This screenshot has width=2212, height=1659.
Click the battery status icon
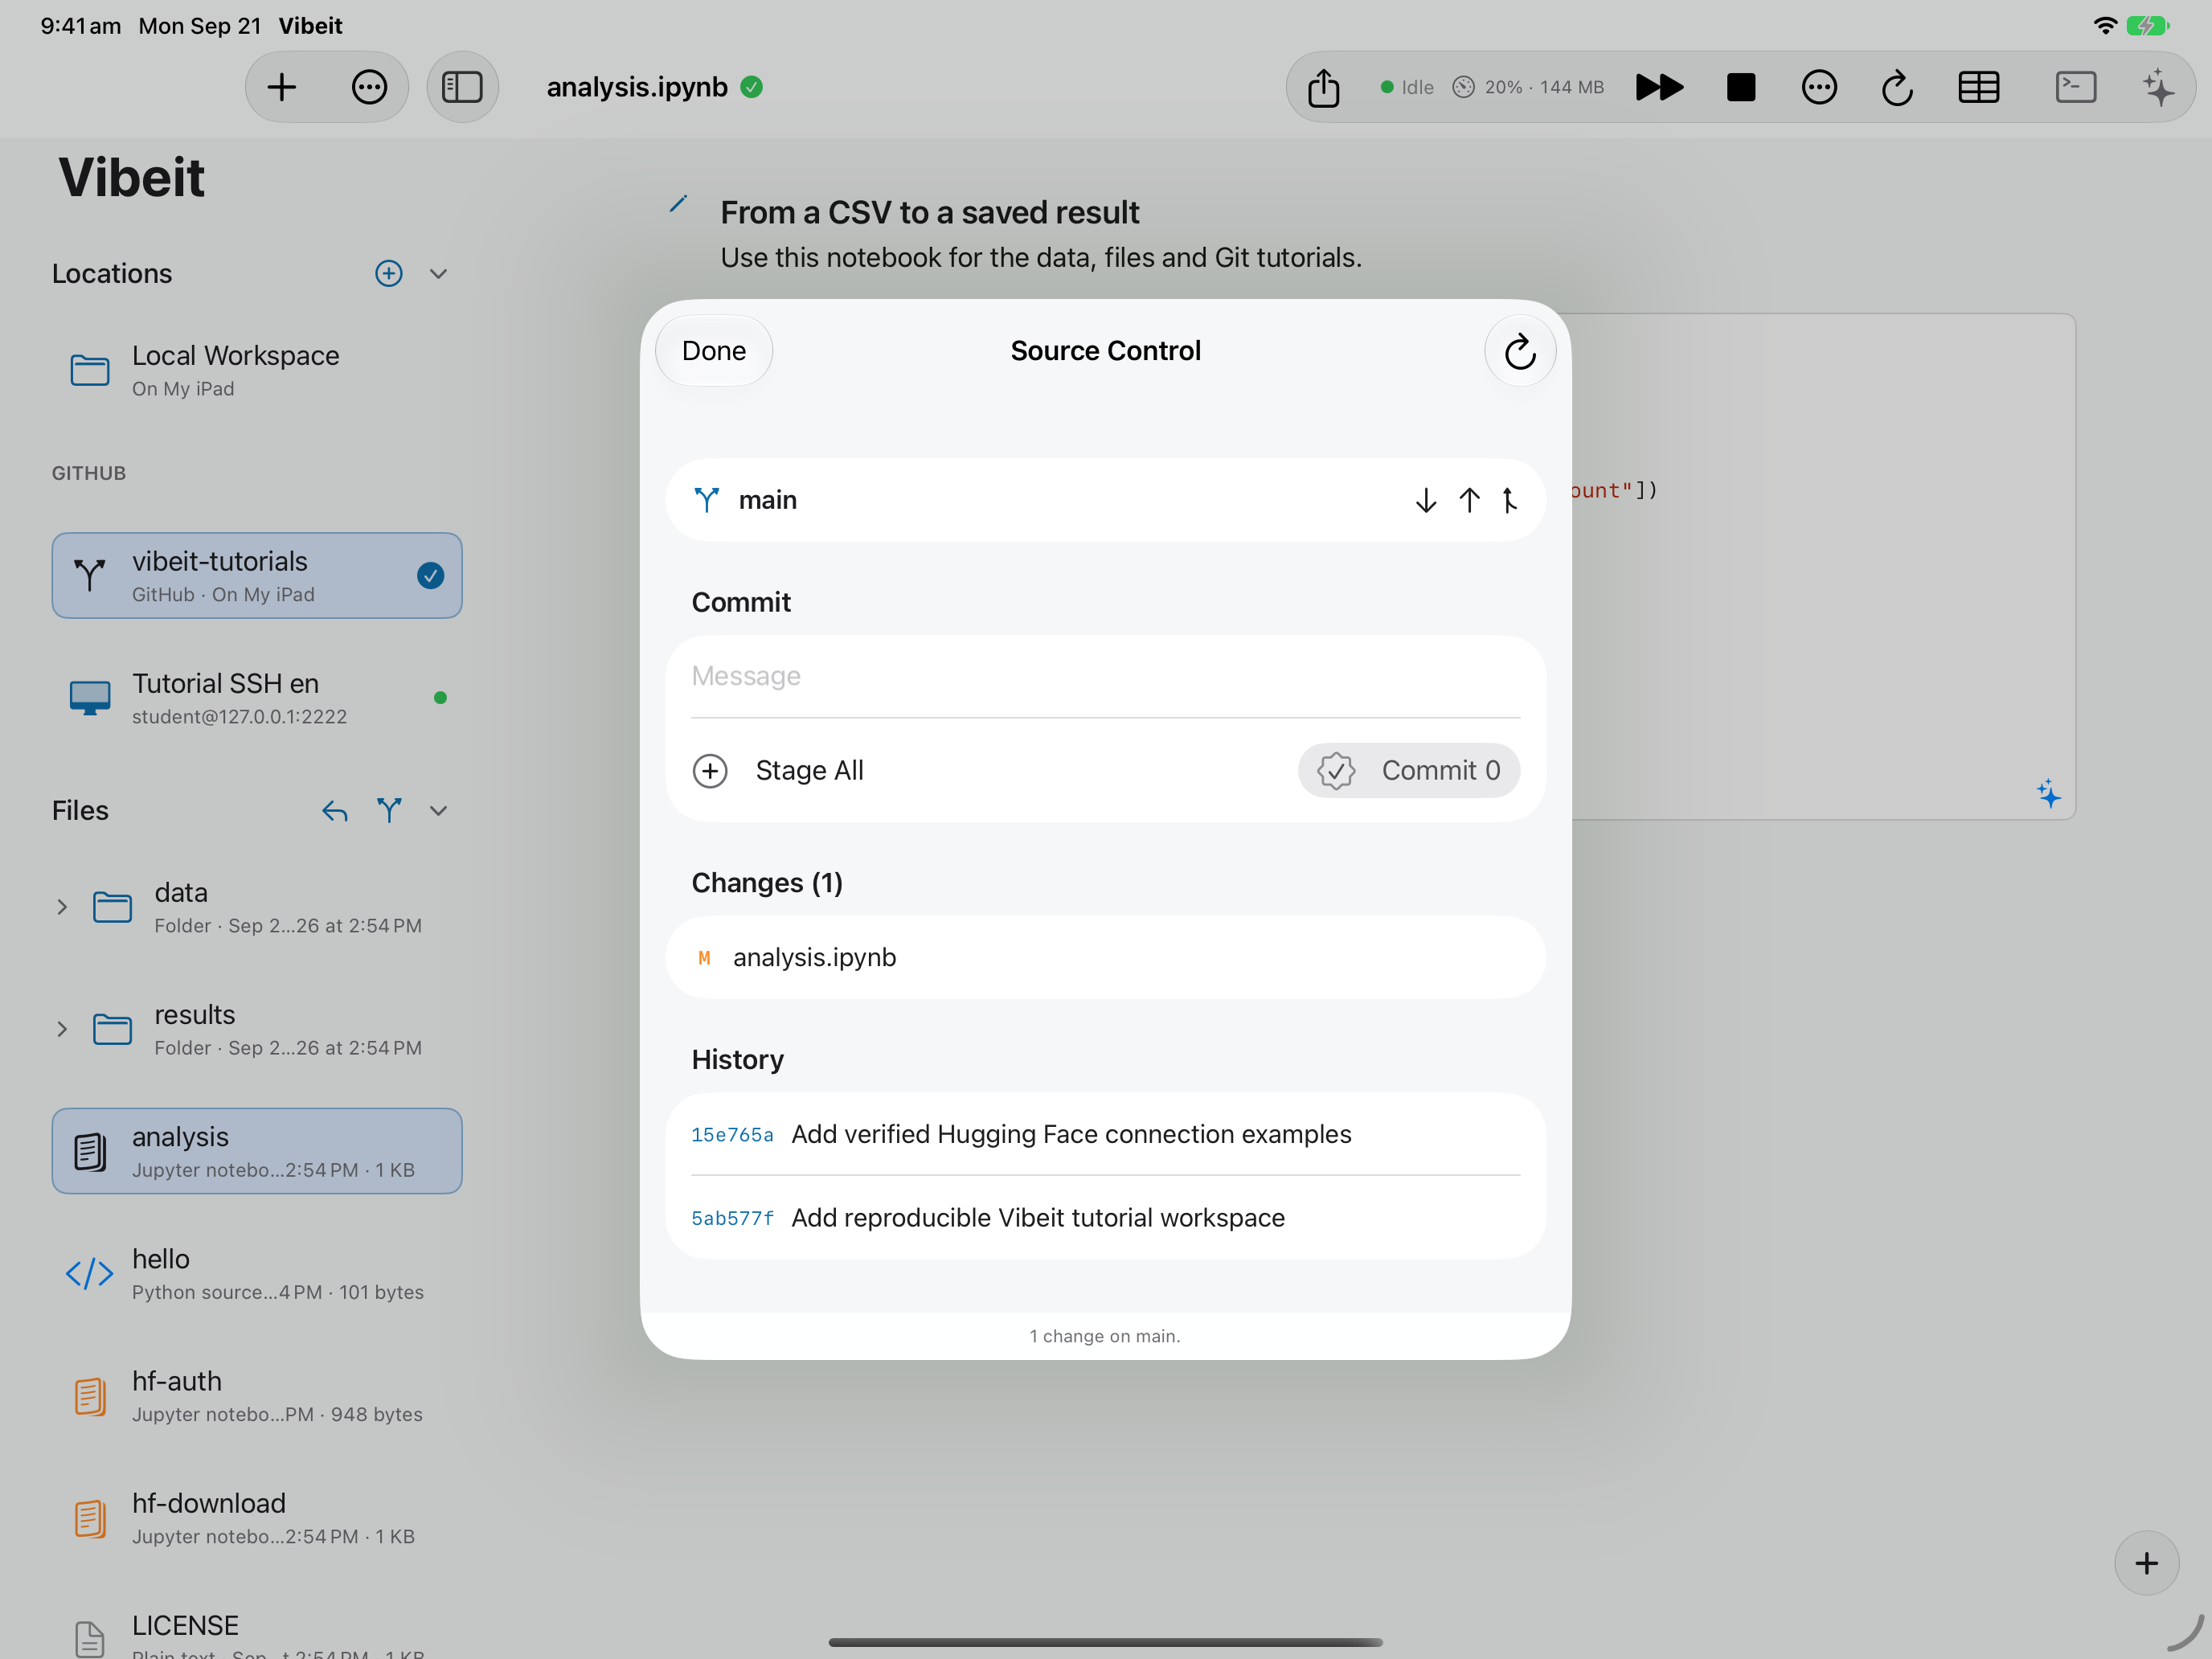2147,26
